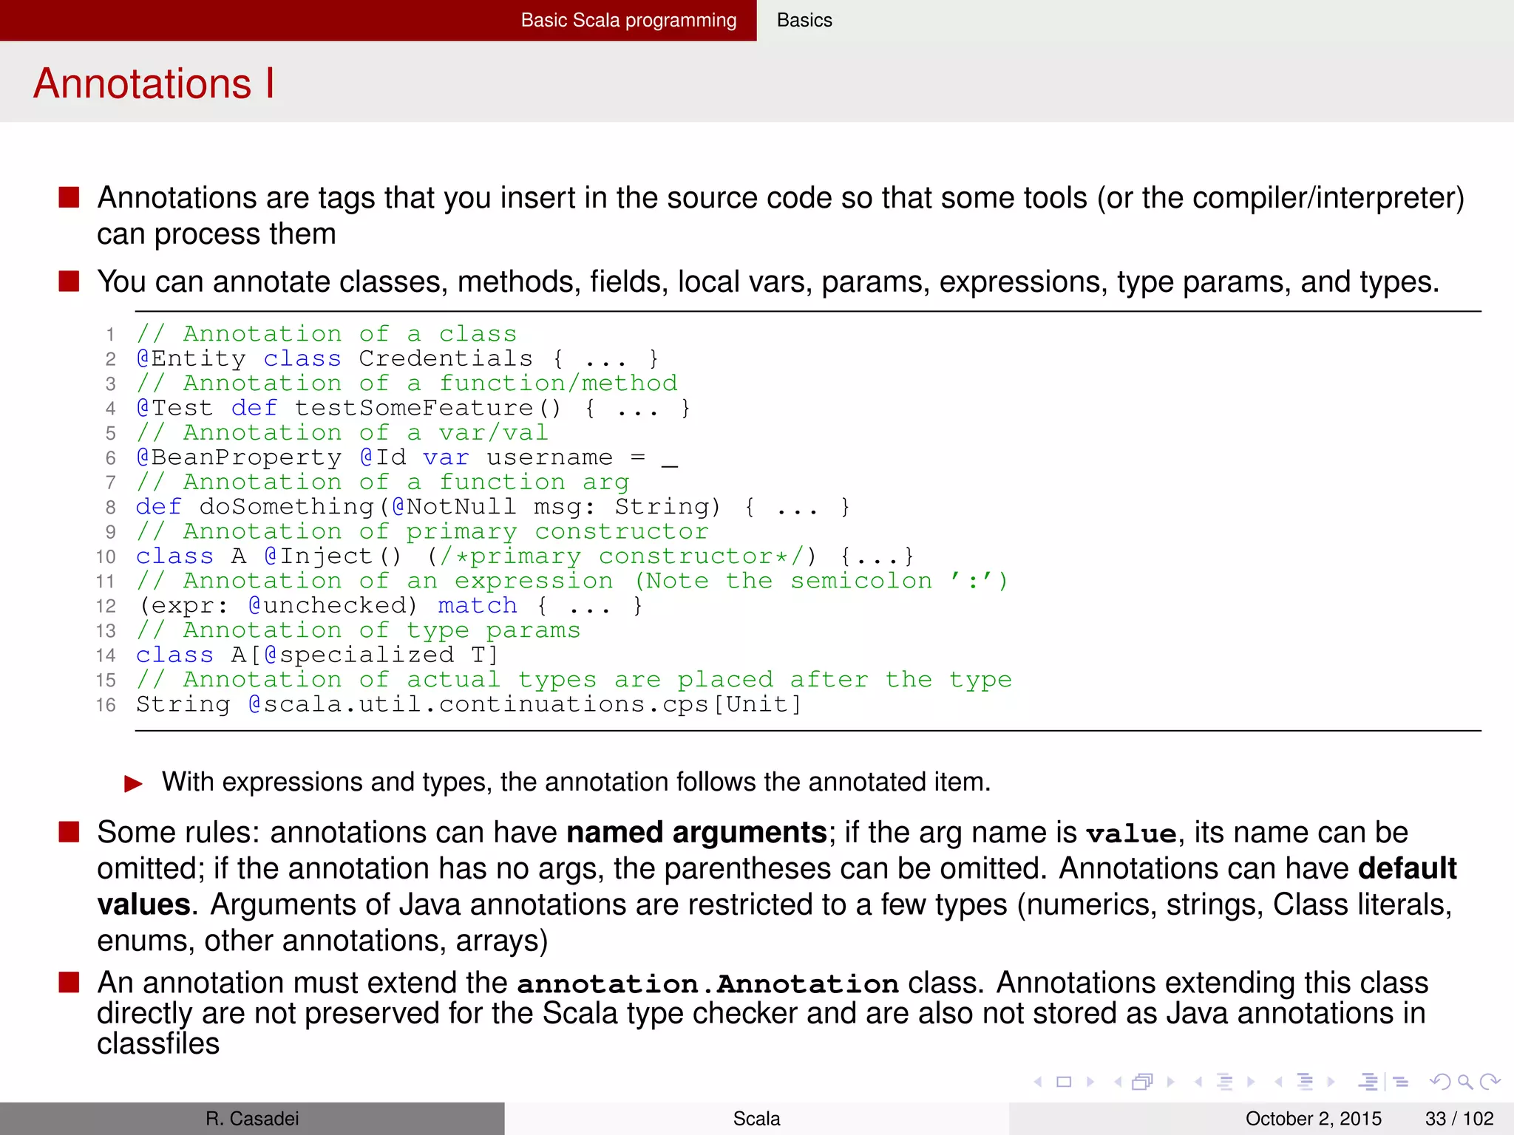Click line number 16 in code listing
1514x1135 pixels.
click(x=106, y=706)
